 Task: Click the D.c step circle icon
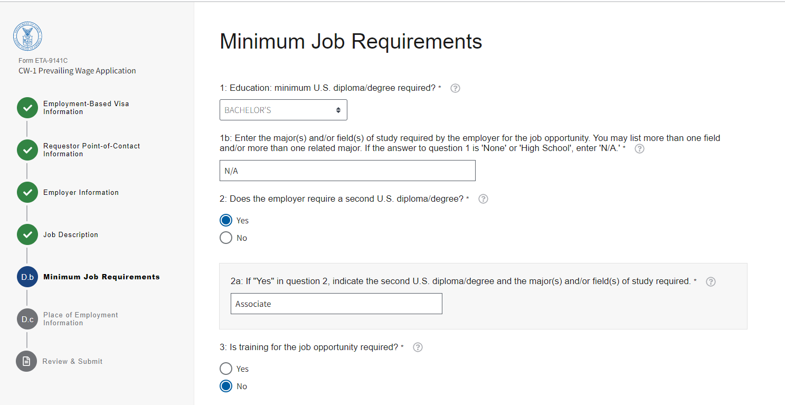coord(27,319)
